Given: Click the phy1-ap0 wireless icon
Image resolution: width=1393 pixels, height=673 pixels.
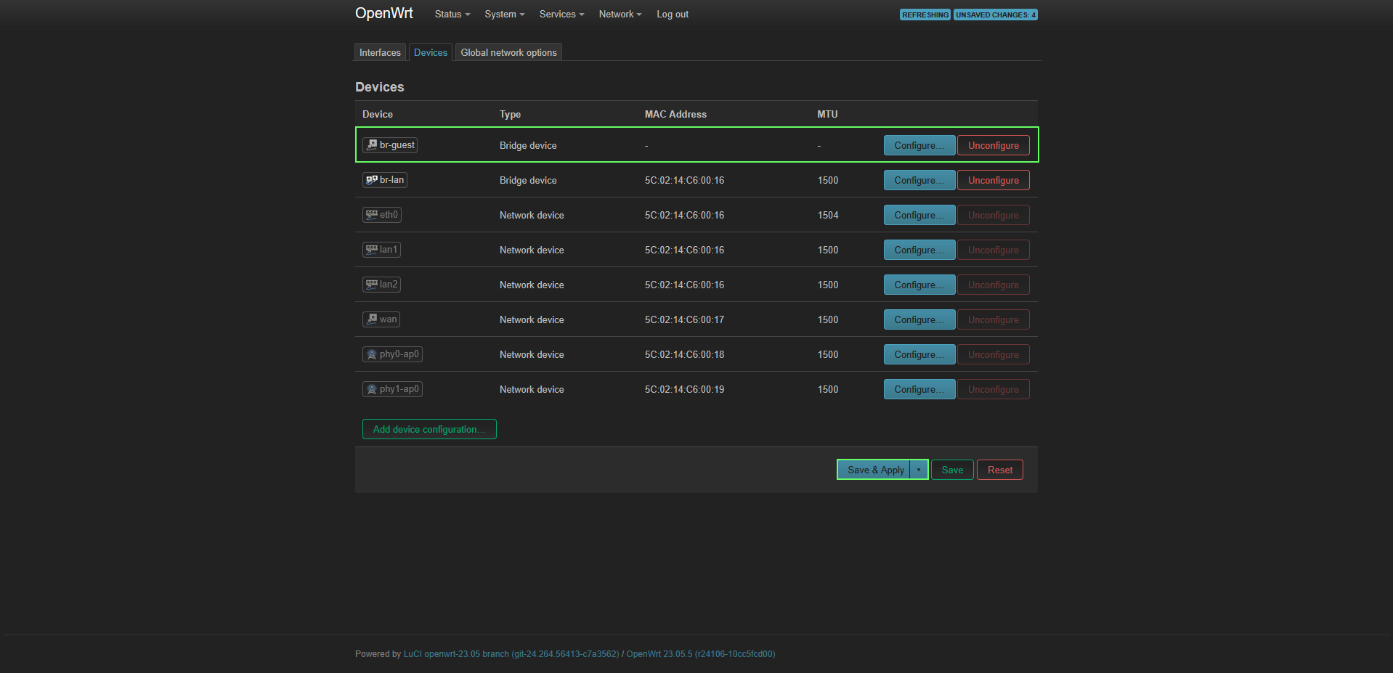Looking at the screenshot, I should [x=372, y=389].
